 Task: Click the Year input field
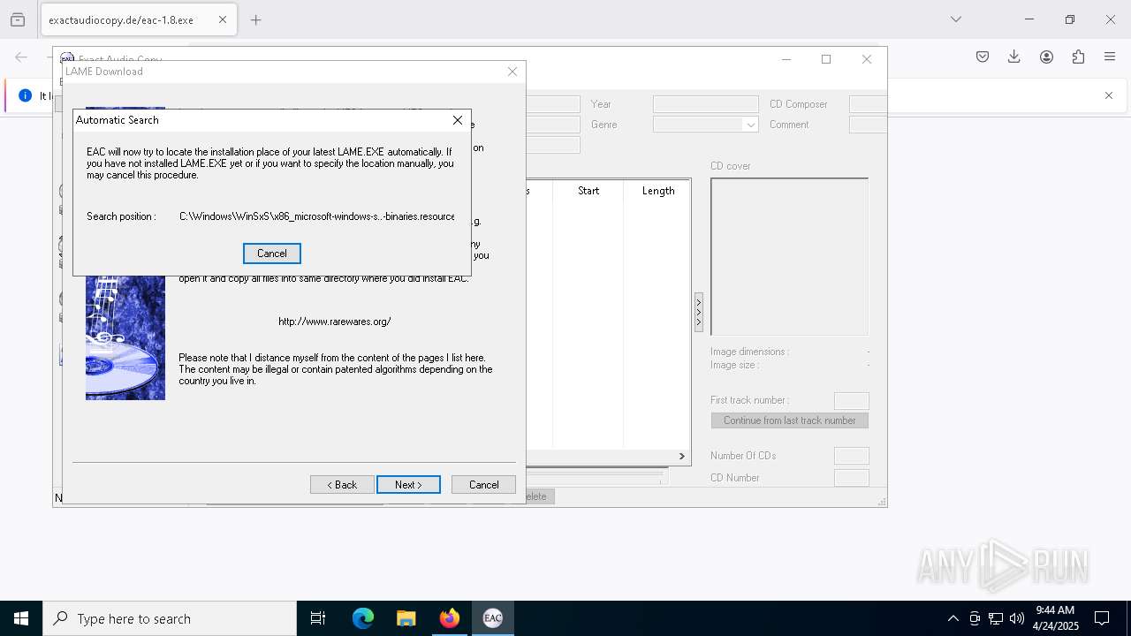tap(705, 104)
